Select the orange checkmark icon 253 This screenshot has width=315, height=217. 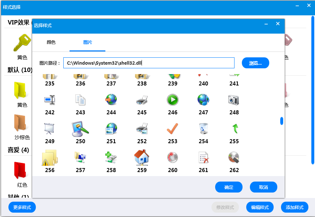[173, 129]
